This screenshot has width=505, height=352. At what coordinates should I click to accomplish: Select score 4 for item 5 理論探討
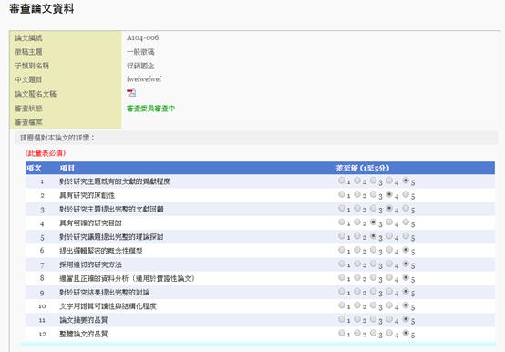[389, 236]
